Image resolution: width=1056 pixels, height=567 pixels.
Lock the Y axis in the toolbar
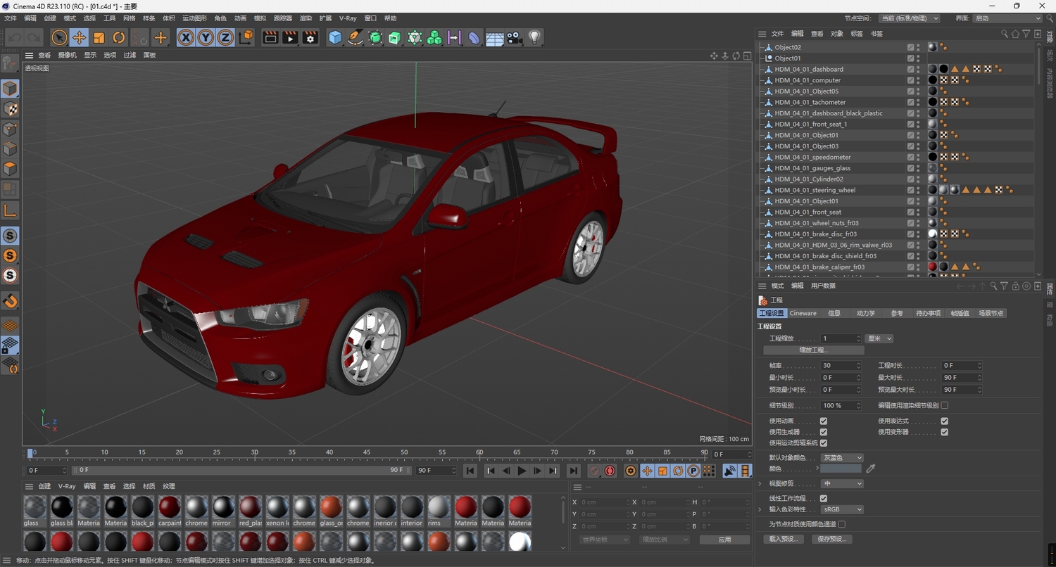tap(205, 37)
